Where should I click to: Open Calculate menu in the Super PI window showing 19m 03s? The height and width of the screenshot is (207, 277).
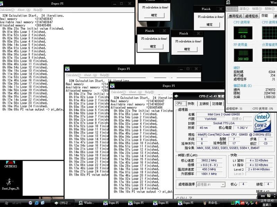[73, 75]
